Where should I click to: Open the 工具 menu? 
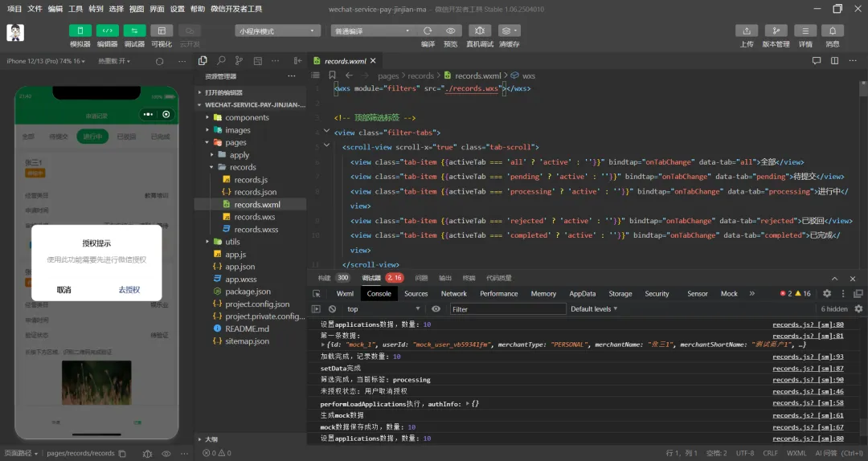(76, 9)
